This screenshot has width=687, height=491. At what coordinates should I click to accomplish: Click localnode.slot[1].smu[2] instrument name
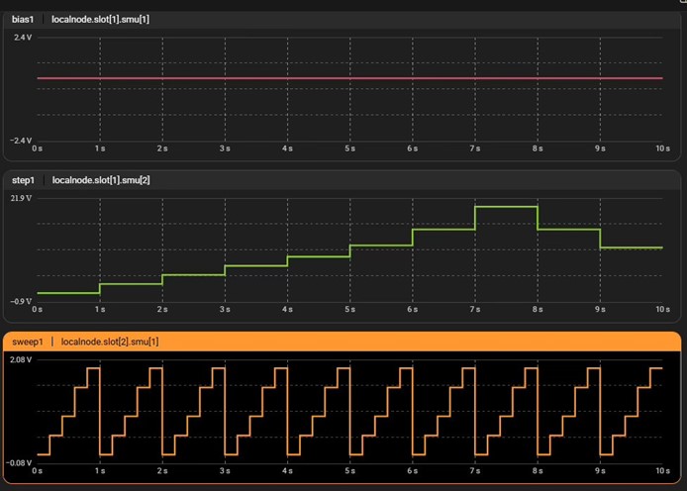click(x=101, y=180)
